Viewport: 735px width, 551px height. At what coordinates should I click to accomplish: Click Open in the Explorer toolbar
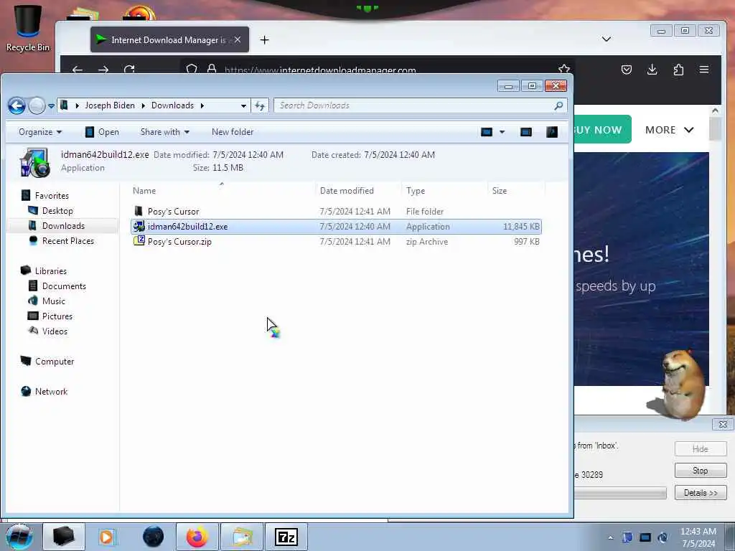click(x=102, y=132)
